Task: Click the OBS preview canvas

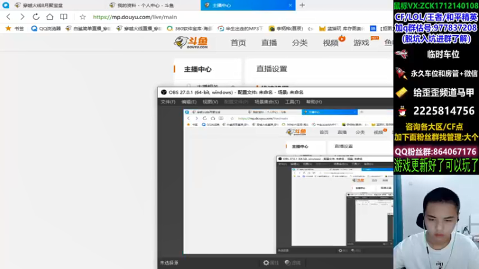Action: (289, 182)
